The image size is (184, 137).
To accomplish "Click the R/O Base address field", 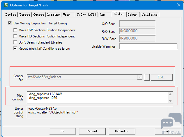I will pos(137,31).
